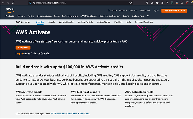
Task: Open the Products menu
Action: [x=9, y=16]
